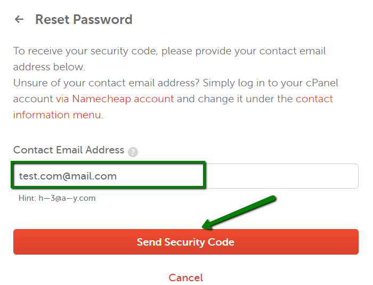Focus the Contact Email Address field
Viewport: 373px width, 285px height.
[x=185, y=176]
